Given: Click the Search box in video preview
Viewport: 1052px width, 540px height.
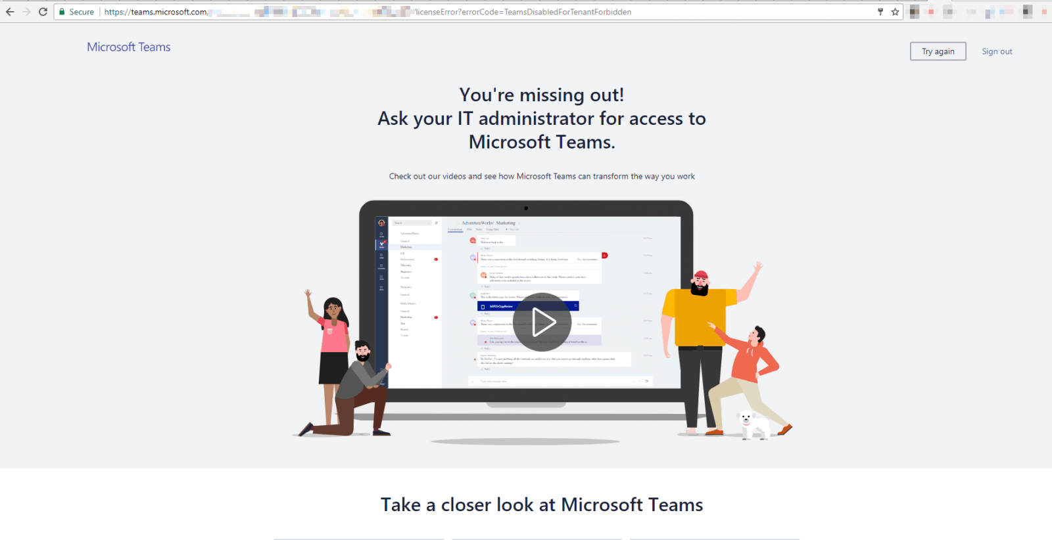Looking at the screenshot, I should 411,223.
